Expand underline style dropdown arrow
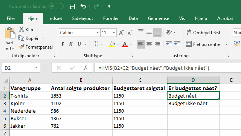This screenshot has width=241, height=136. tap(85, 44)
